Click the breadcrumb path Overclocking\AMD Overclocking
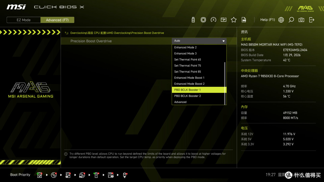Image resolution: width=324 pixels, height=182 pixels. click(x=117, y=33)
